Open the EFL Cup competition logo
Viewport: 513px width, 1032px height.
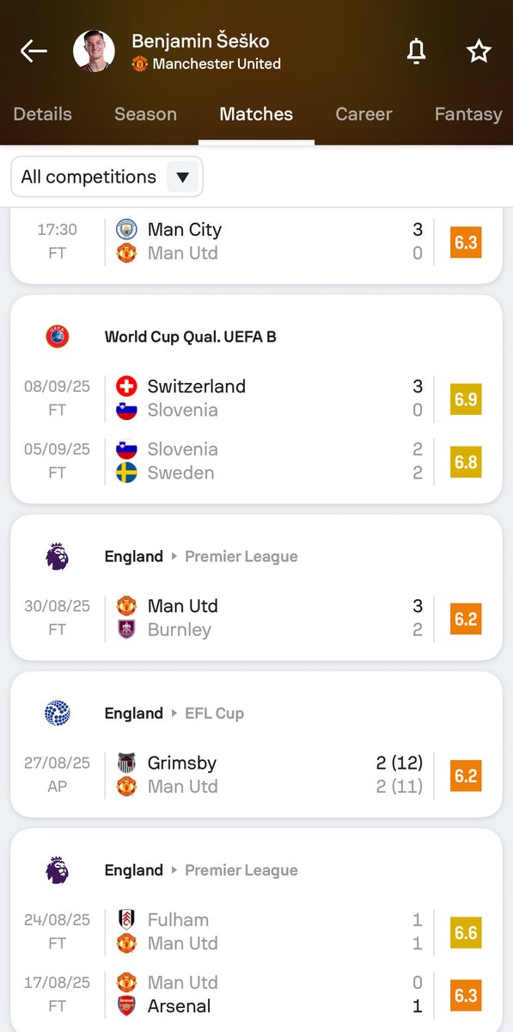point(58,713)
